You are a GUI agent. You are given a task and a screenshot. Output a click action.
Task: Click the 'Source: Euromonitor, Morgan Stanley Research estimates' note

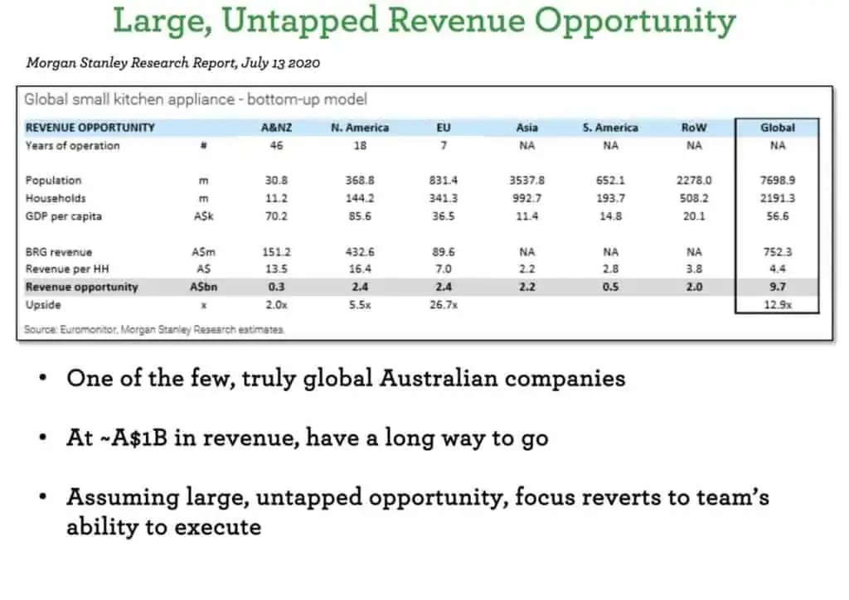[x=154, y=329]
